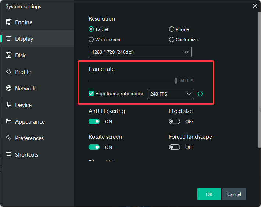Uncheck High frame rate mode checkbox
The image size is (261, 207).
tap(91, 94)
